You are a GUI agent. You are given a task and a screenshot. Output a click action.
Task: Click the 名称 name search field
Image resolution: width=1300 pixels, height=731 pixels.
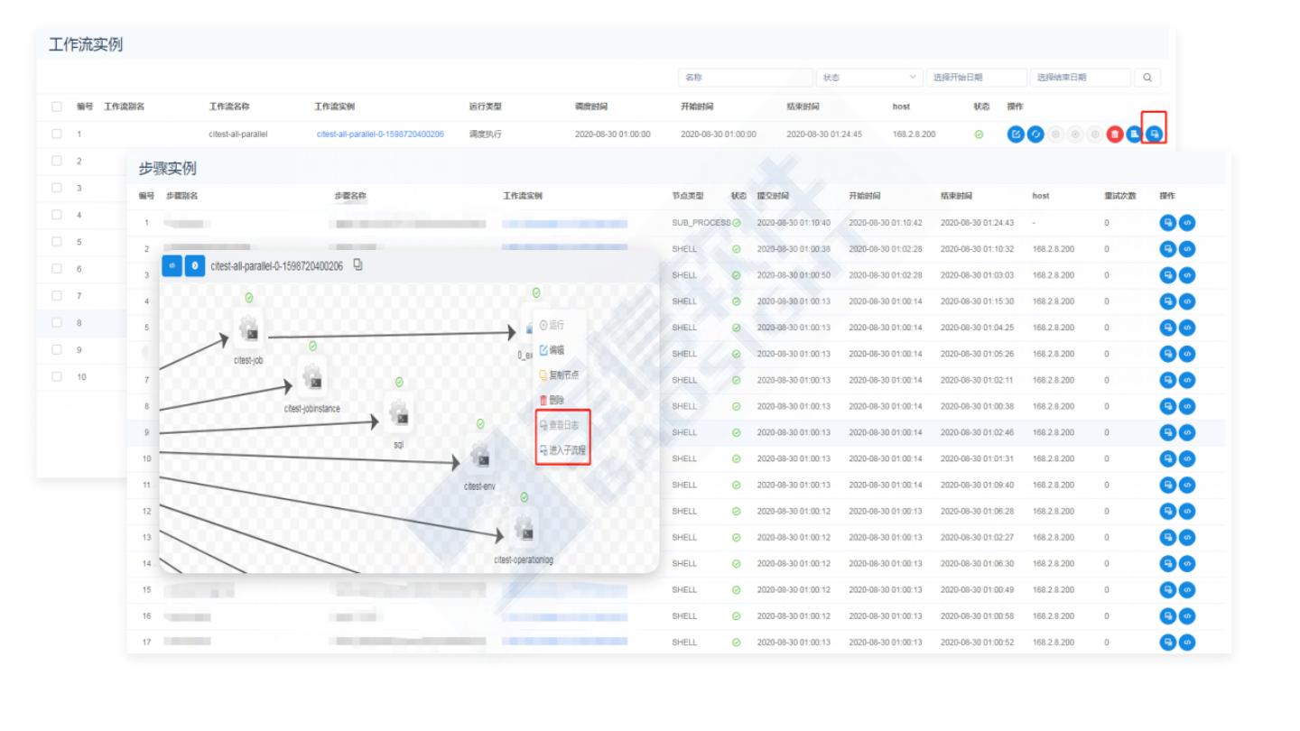pyautogui.click(x=745, y=78)
